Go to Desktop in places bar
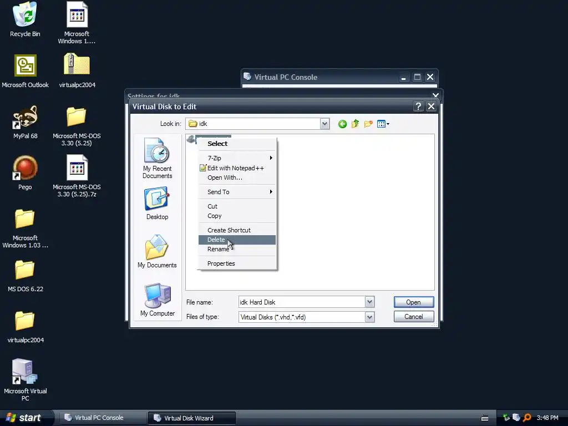Screen dimensions: 568x426 click(157, 203)
